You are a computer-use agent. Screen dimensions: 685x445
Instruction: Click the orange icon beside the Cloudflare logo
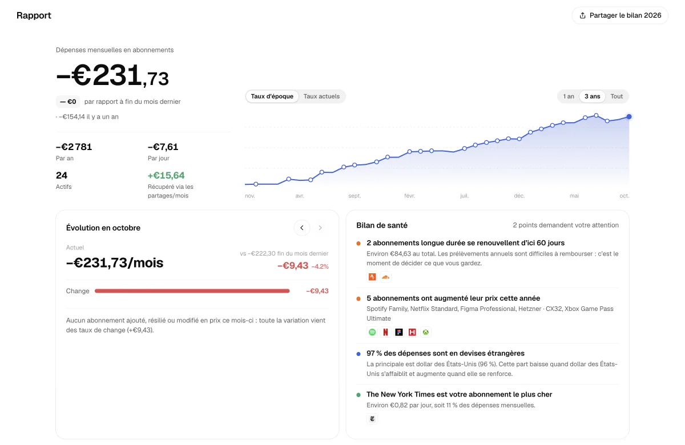point(372,277)
